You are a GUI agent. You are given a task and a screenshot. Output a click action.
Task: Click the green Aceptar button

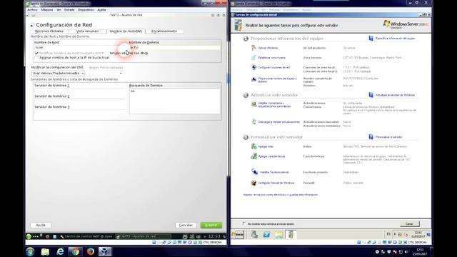click(x=211, y=226)
